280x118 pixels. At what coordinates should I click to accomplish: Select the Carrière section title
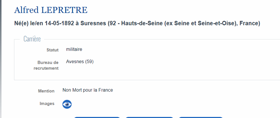click(32, 39)
